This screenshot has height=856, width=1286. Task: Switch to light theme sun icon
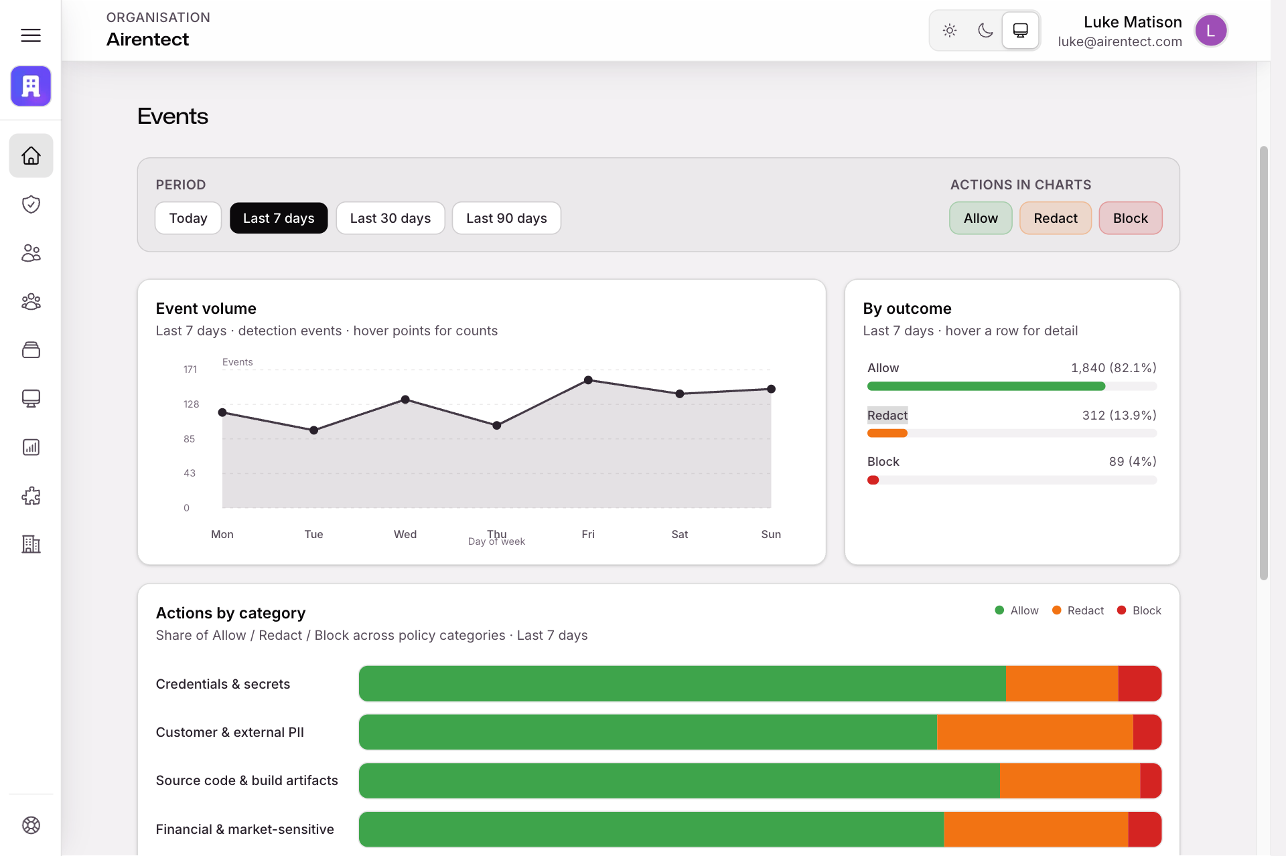949,31
